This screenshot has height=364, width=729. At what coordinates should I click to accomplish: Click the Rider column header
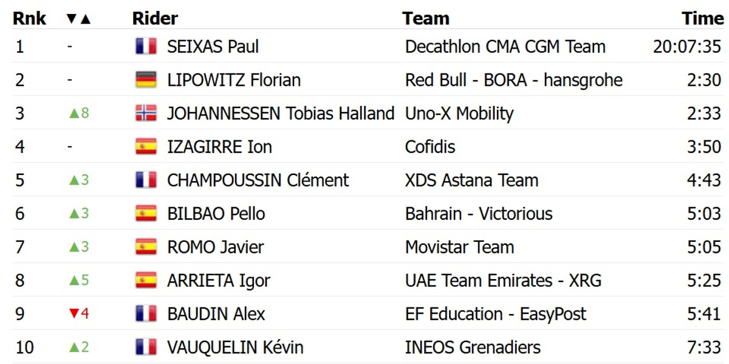155,19
